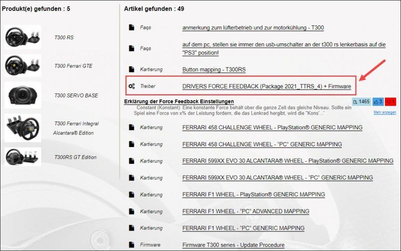
Task: Open FERRARI 599XX EVO 30 ALCANTARA PC mapping
Action: tap(278, 177)
